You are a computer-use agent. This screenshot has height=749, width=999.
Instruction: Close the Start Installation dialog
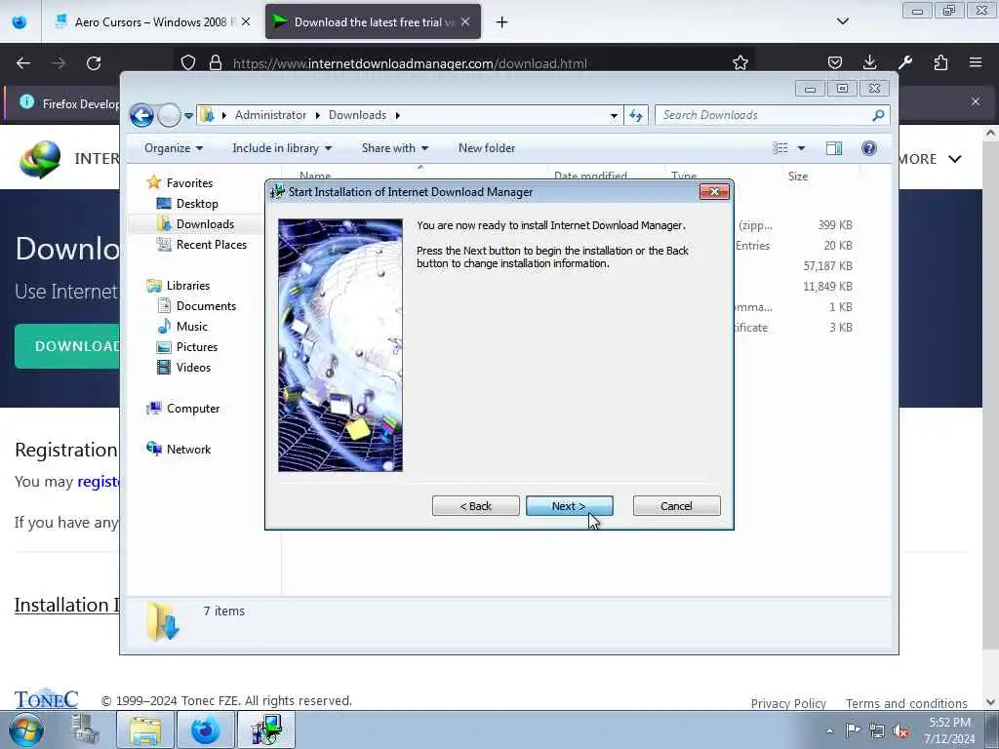[x=713, y=192]
